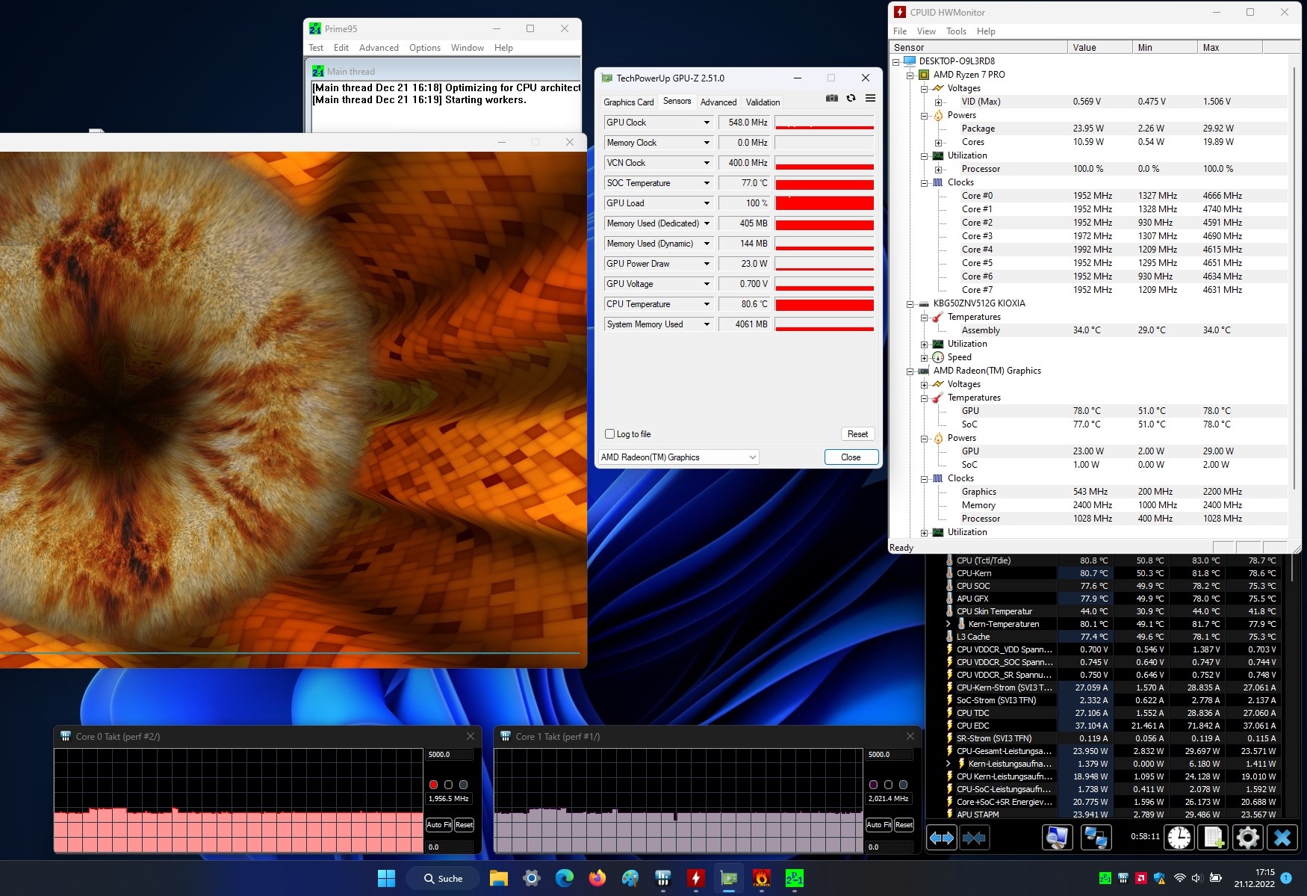
Task: Switch to GPU-Z Graphics Card tab
Action: (628, 102)
